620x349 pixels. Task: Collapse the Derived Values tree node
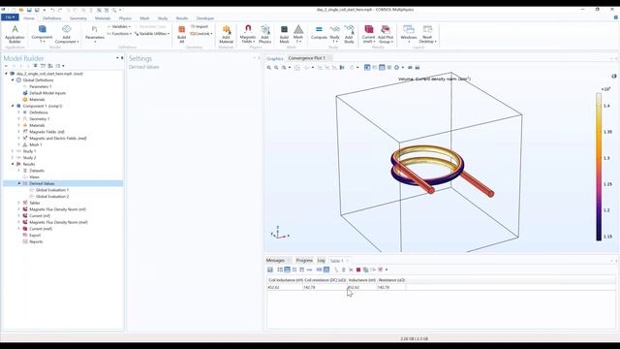19,183
